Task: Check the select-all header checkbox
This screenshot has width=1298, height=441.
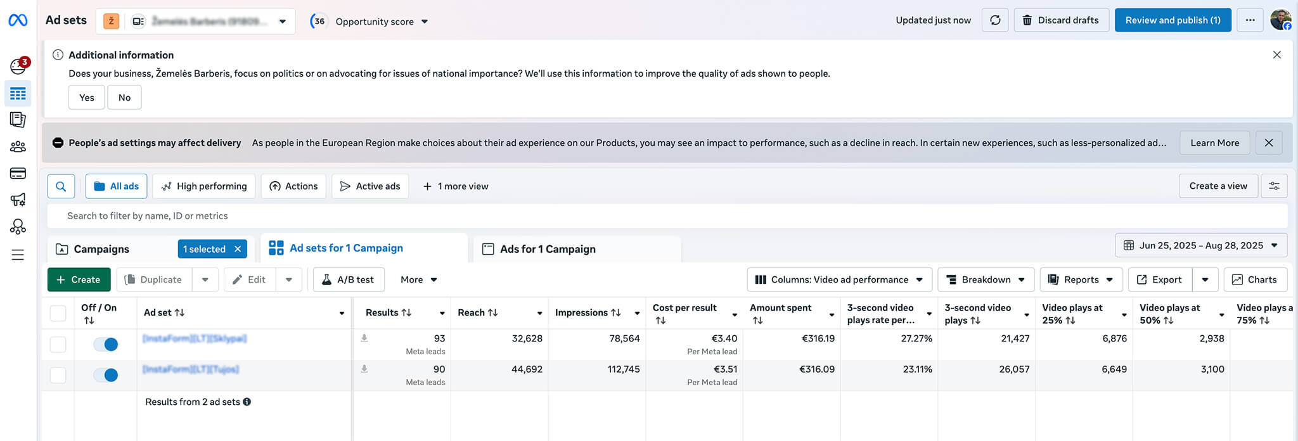Action: 58,313
